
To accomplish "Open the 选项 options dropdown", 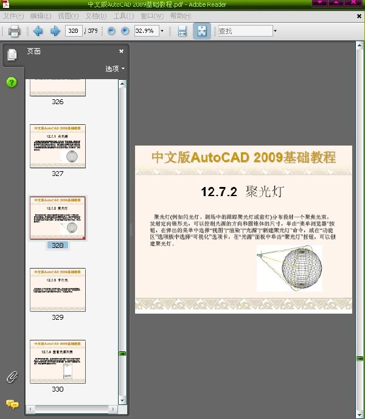I will click(x=115, y=69).
